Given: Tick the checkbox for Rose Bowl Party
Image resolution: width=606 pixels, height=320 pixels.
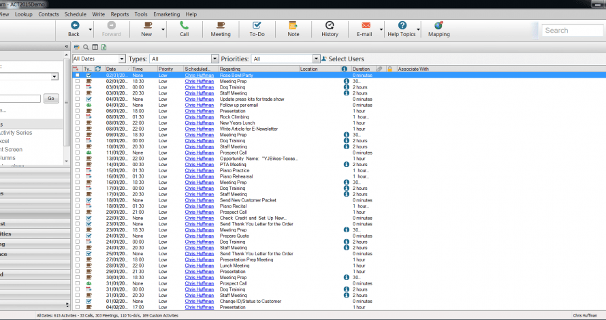Looking at the screenshot, I should (x=78, y=76).
